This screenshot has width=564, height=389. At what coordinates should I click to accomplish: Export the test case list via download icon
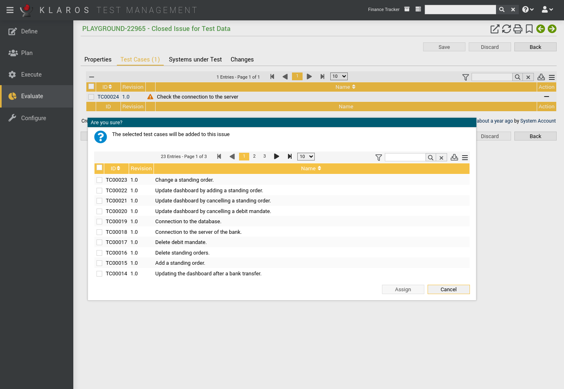[454, 157]
